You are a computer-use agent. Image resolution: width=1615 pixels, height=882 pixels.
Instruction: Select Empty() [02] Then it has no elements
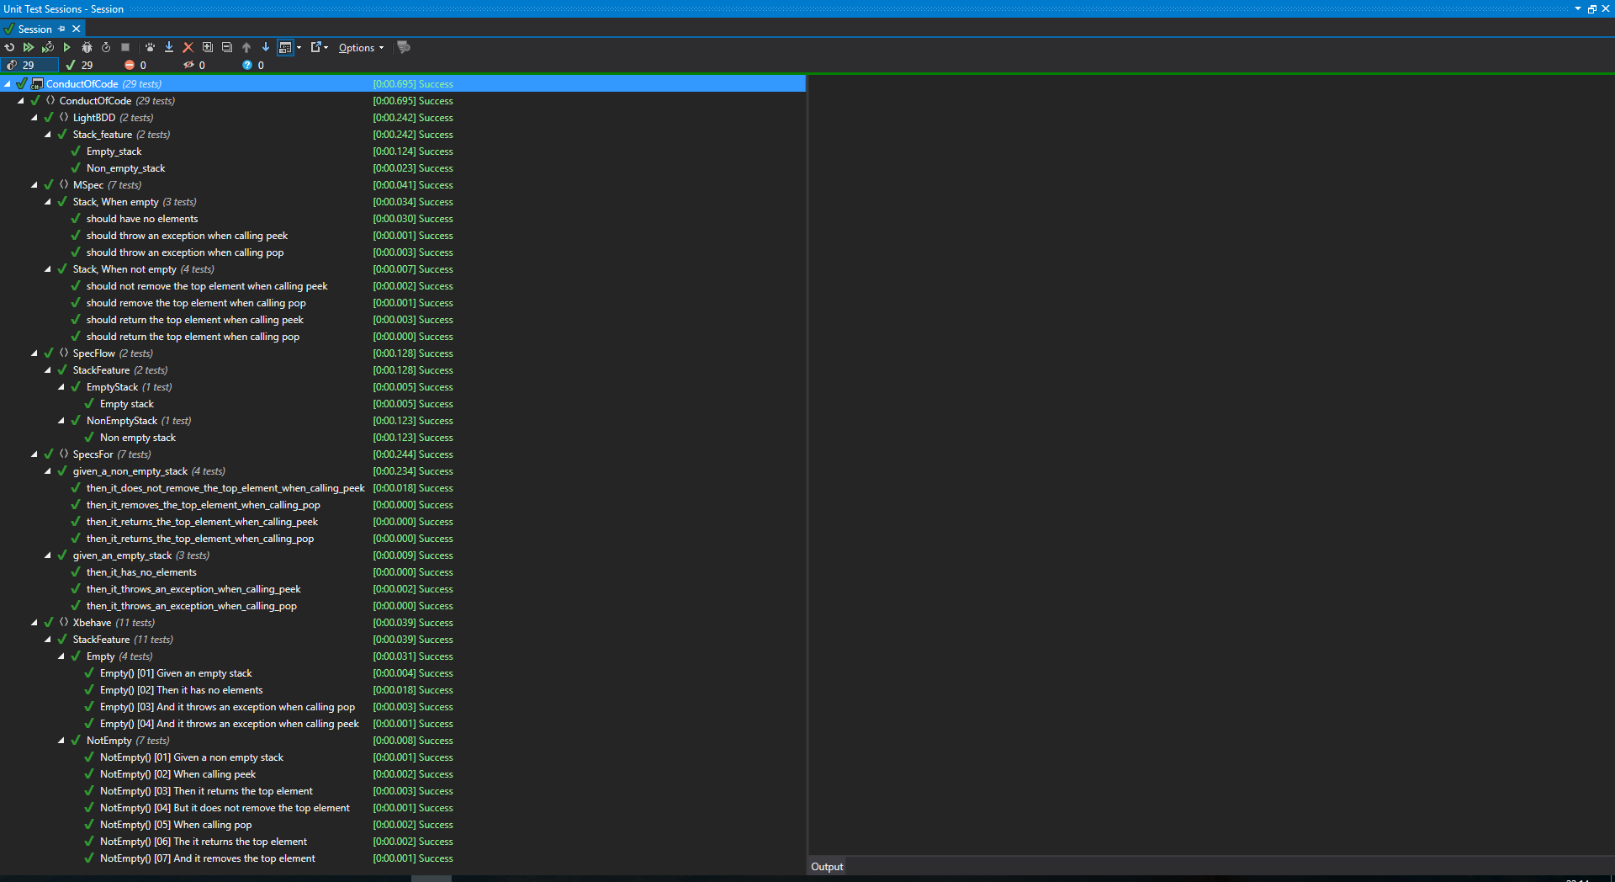(181, 690)
